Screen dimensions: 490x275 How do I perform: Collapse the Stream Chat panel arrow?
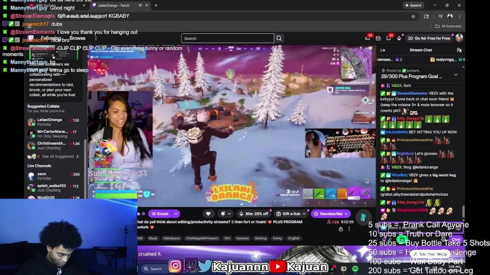point(383,50)
